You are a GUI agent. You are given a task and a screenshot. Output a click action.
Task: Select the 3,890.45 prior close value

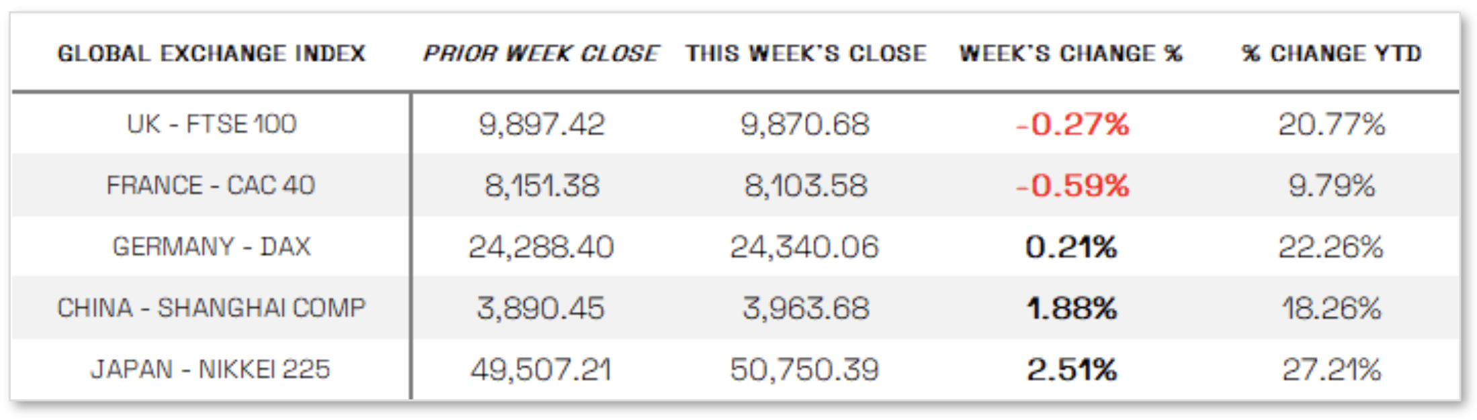(541, 309)
